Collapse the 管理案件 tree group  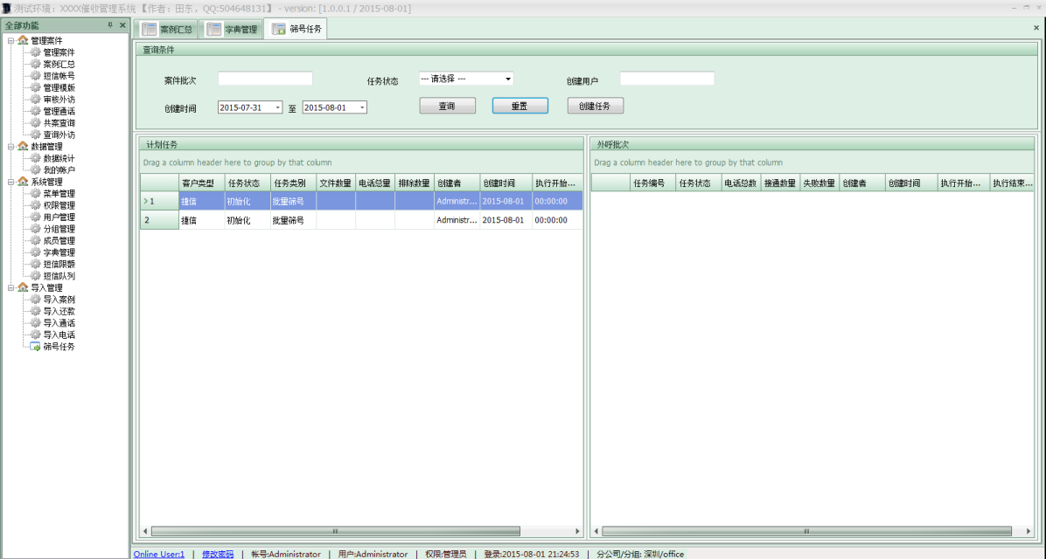point(10,40)
